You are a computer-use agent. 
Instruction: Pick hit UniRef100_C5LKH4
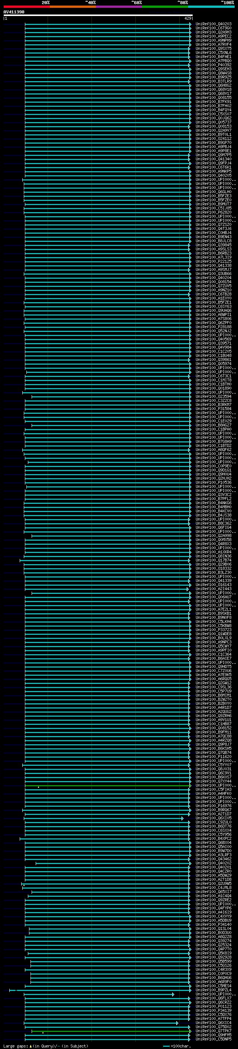[213, 622]
